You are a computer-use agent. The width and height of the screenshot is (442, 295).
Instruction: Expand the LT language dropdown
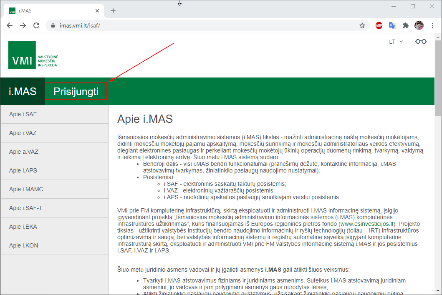[x=396, y=42]
